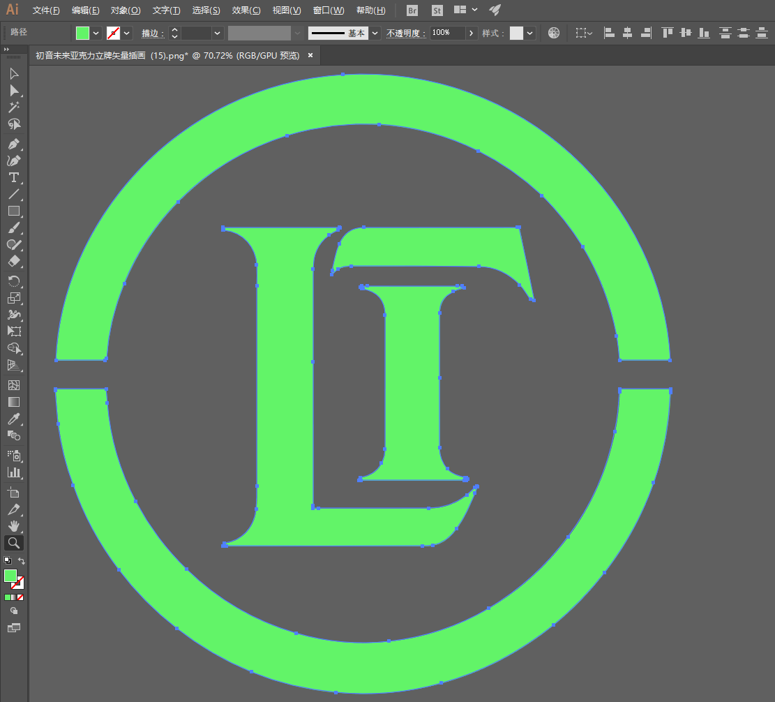Click the 描边 stroke panel link
The height and width of the screenshot is (702, 775).
(153, 33)
